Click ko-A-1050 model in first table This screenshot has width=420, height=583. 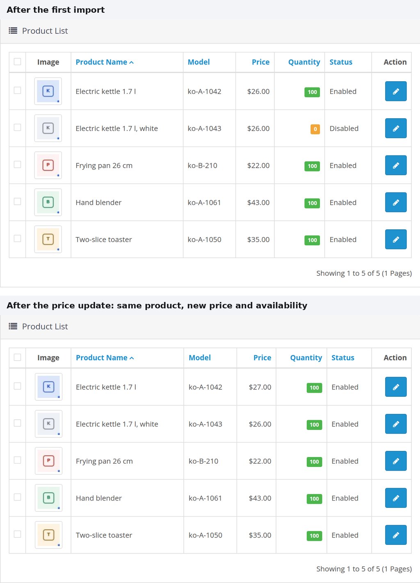click(204, 240)
